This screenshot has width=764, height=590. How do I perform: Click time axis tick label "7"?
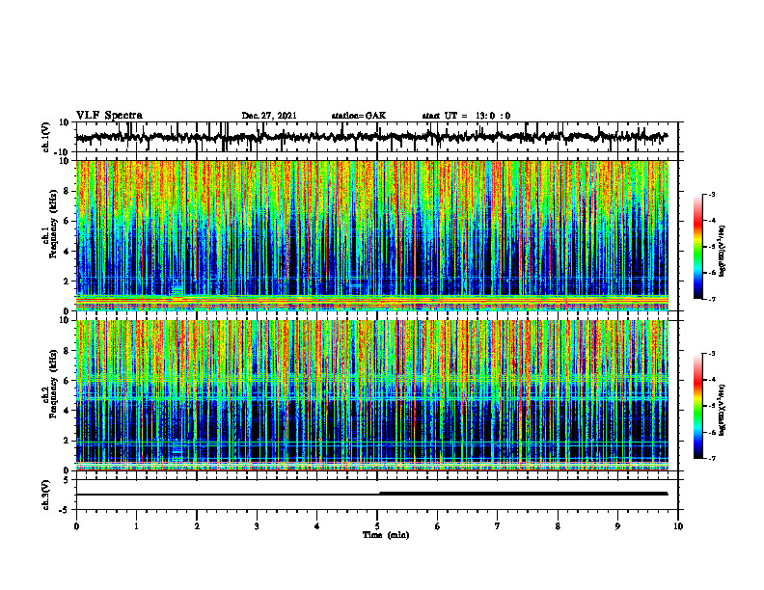click(498, 526)
